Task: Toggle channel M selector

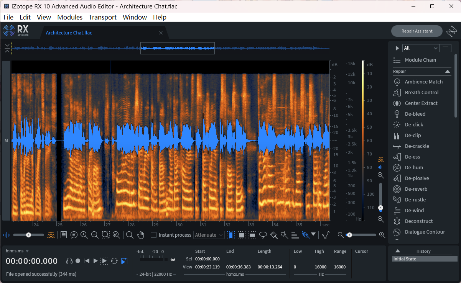Action: (6, 141)
